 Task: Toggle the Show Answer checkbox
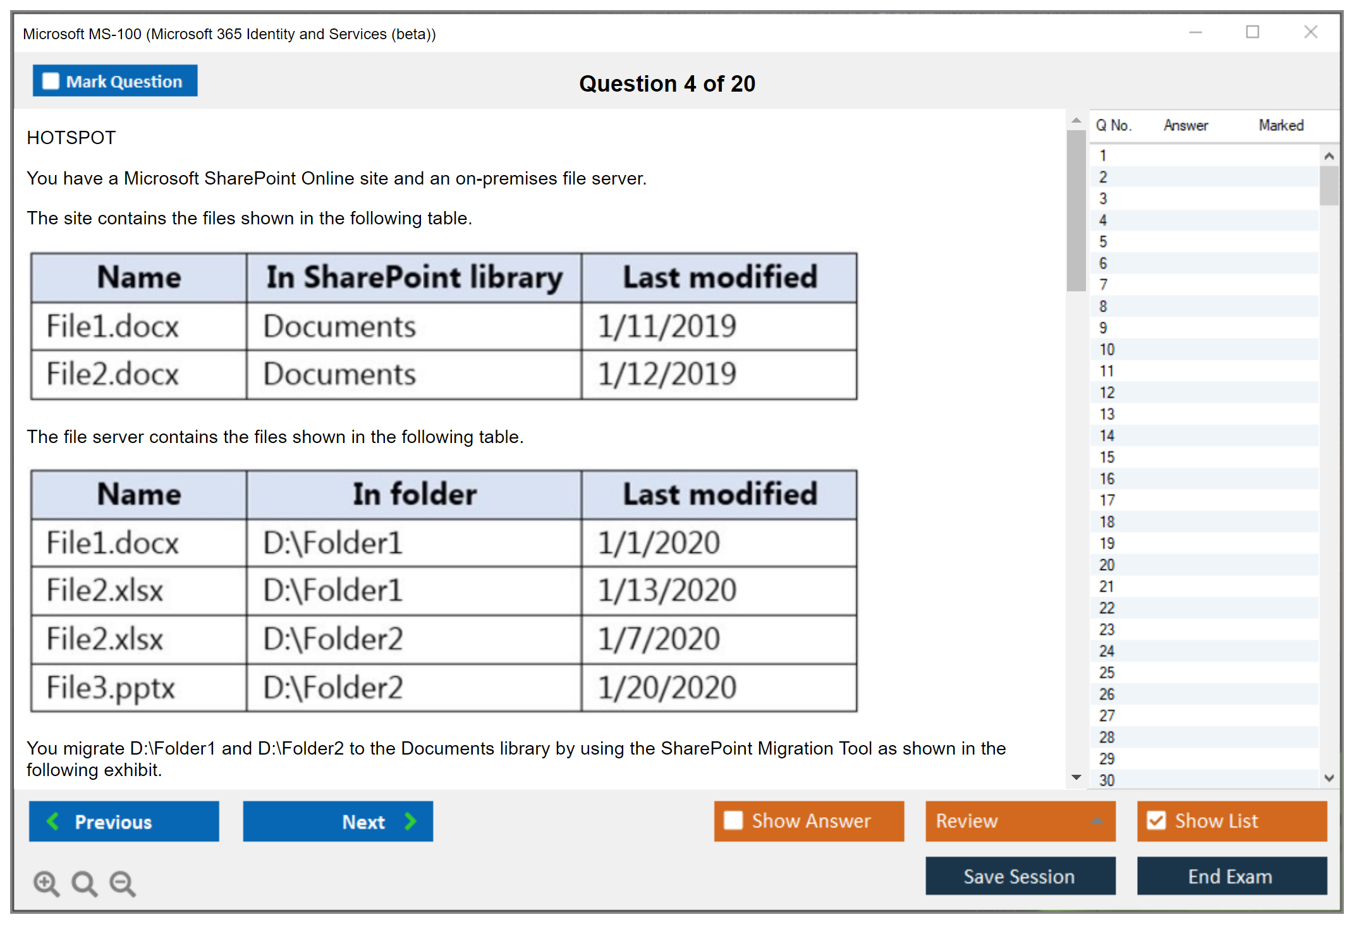pyautogui.click(x=733, y=820)
